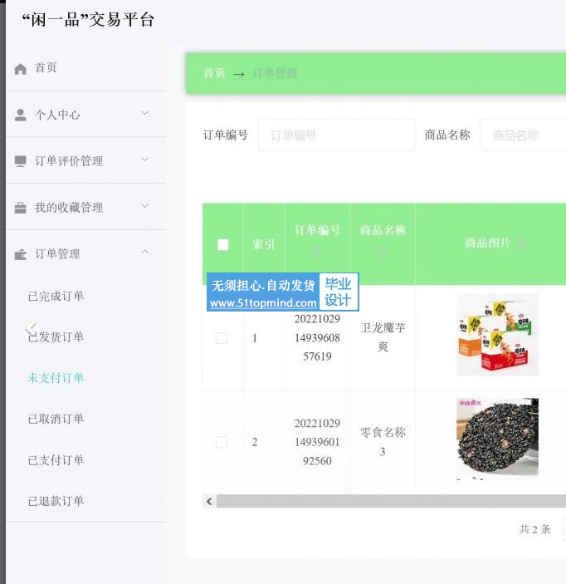Check the checkbox for order row 2
566x584 pixels.
click(x=222, y=442)
